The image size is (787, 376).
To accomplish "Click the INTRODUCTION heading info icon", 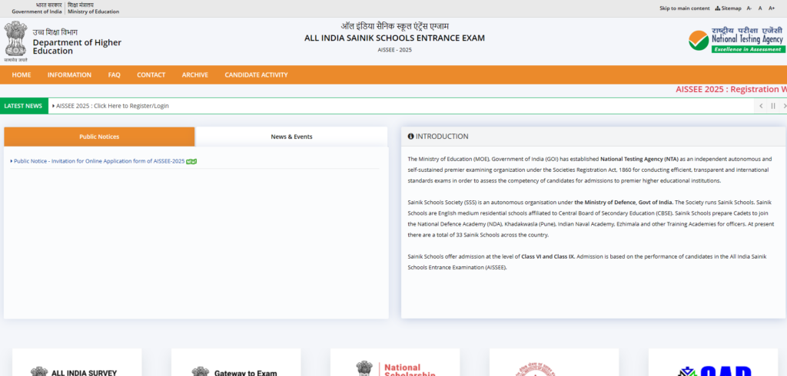I will [x=410, y=137].
